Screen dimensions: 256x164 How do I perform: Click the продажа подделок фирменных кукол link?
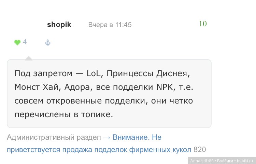tap(127, 150)
